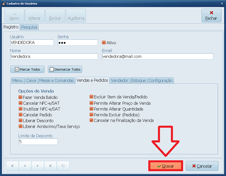Disable Liberar Desconto permission
The width and height of the screenshot is (226, 176).
[20, 121]
